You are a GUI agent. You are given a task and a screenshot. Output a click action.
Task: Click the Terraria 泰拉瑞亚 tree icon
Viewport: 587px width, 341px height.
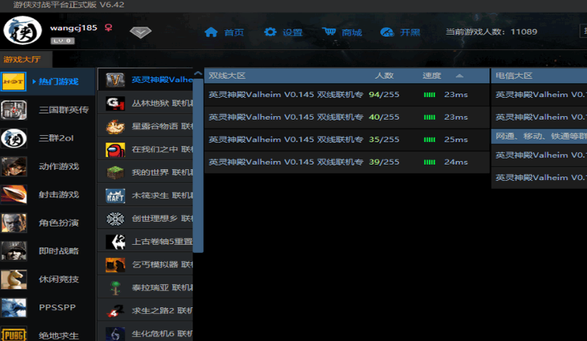click(115, 288)
